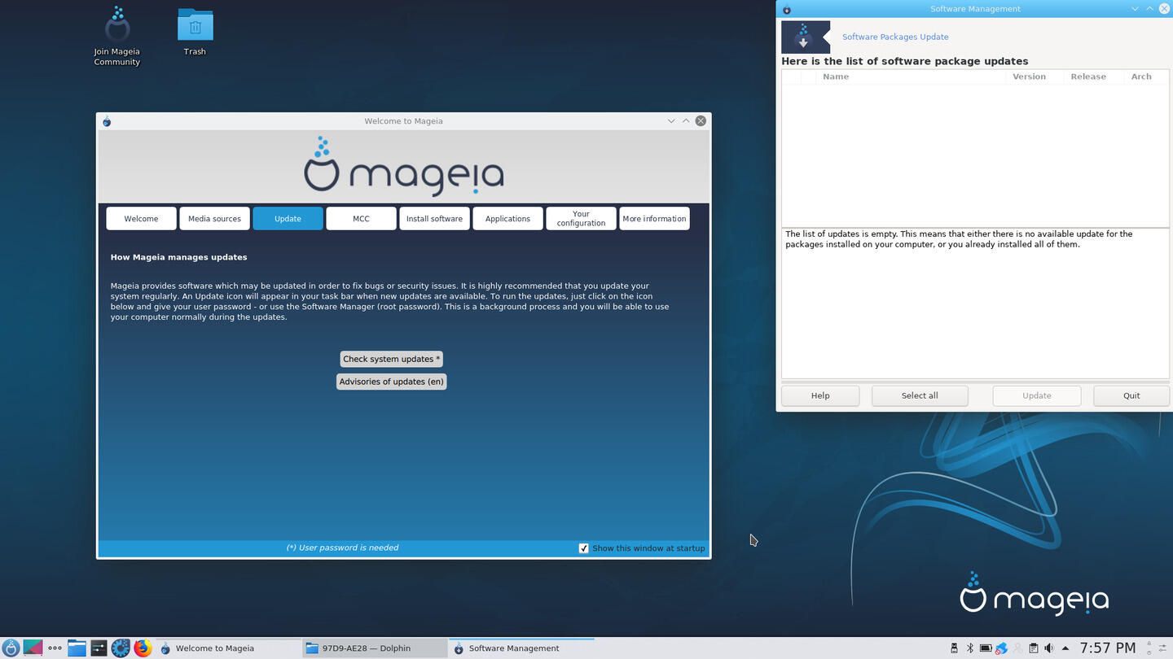Open the system settings sliders icon in taskbar
1173x659 pixels.
[99, 648]
